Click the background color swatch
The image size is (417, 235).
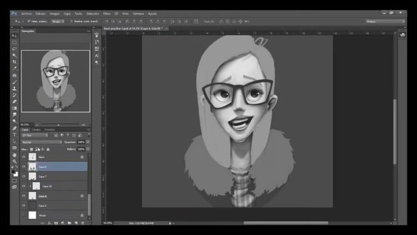(16, 174)
